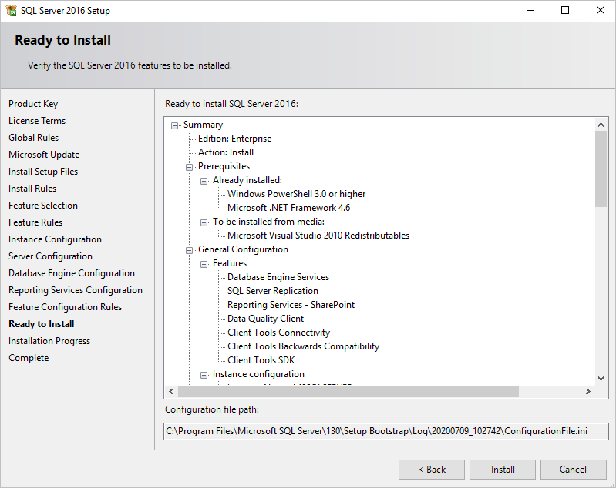Maximize the SQL Server 2016 Setup window
Viewport: 616px width, 488px height.
tap(565, 11)
